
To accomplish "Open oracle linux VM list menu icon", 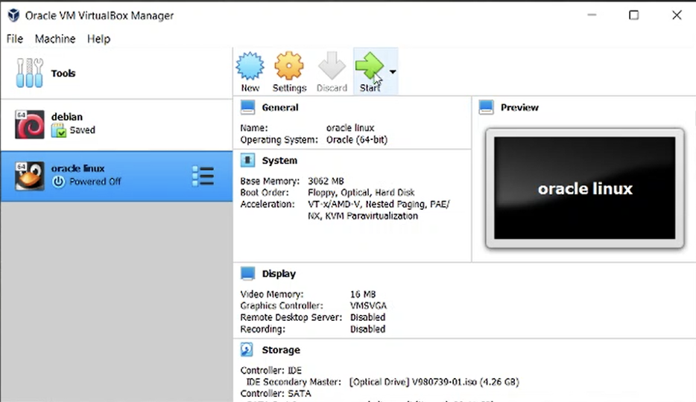I will (x=203, y=176).
